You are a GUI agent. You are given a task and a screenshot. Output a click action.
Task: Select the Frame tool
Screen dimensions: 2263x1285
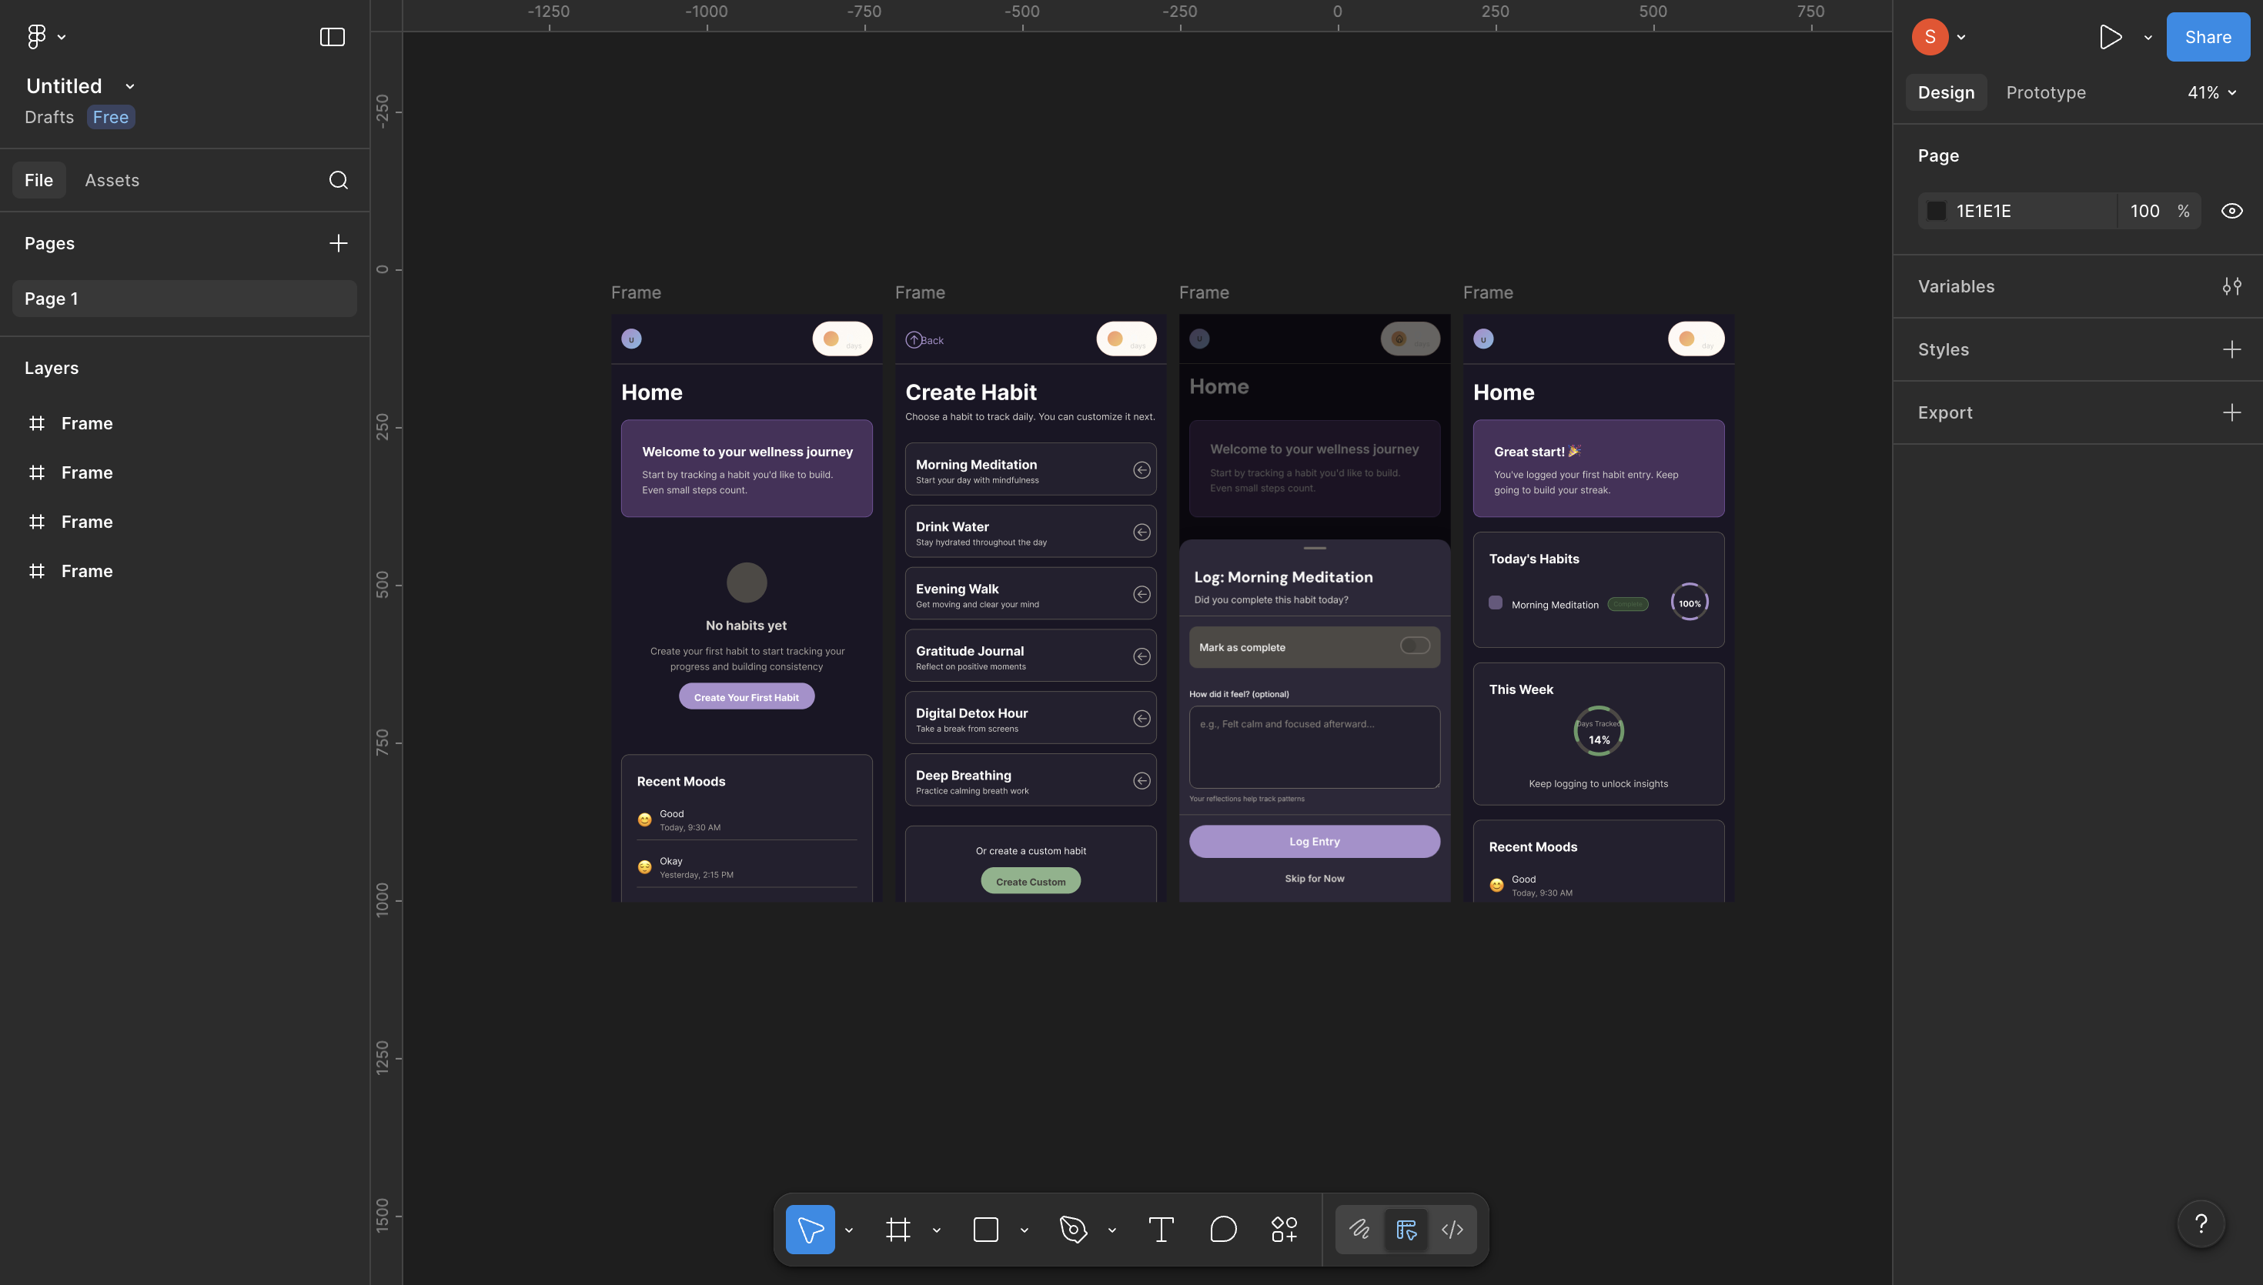899,1229
